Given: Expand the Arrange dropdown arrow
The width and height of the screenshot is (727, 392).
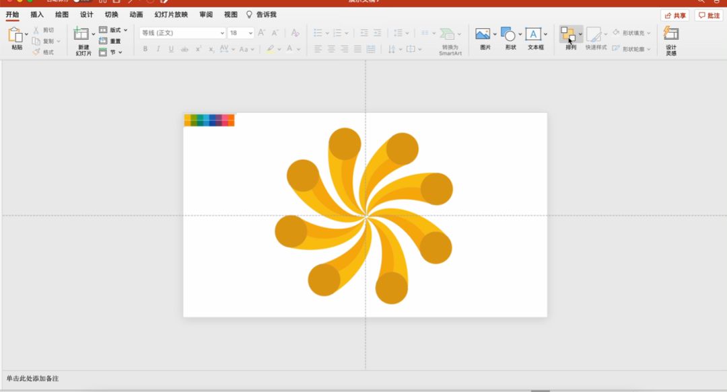Looking at the screenshot, I should (x=580, y=34).
